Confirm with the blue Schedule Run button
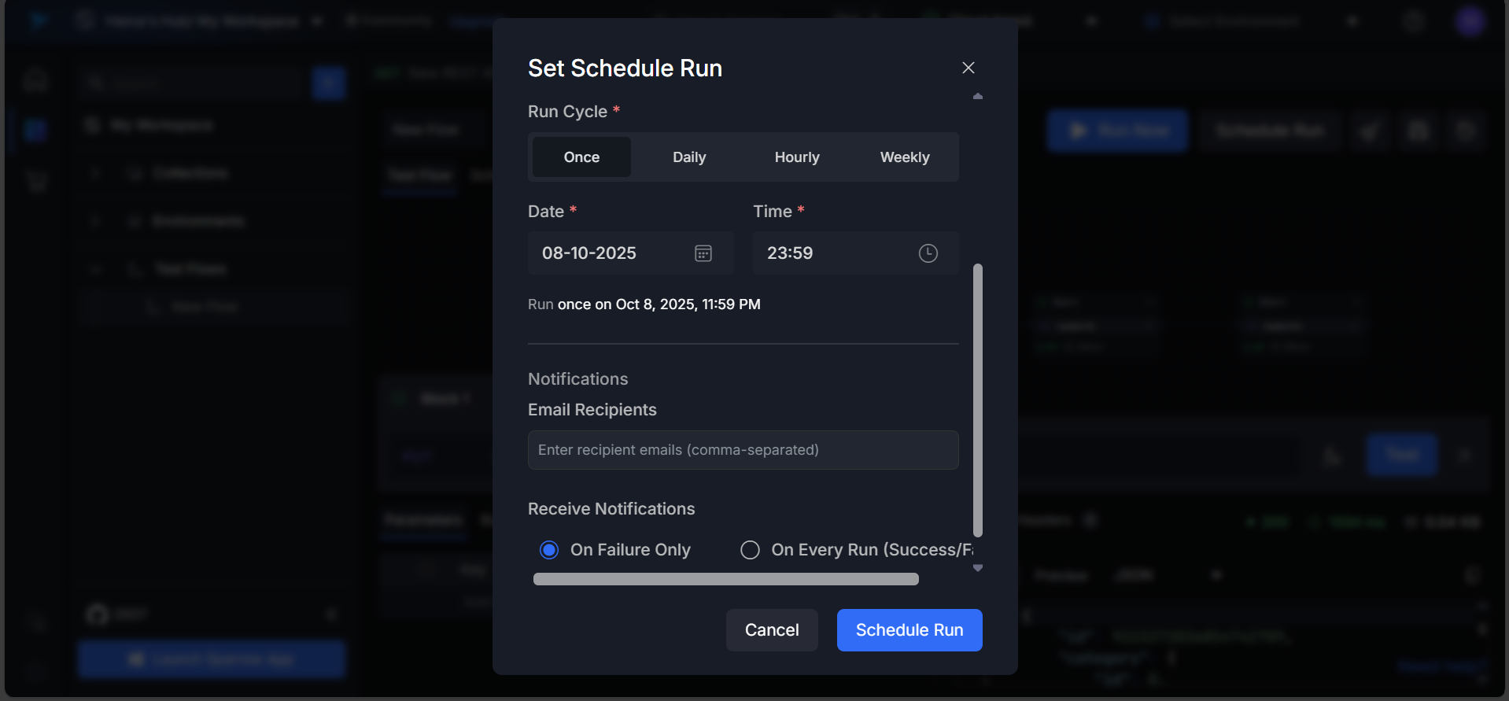 tap(909, 630)
